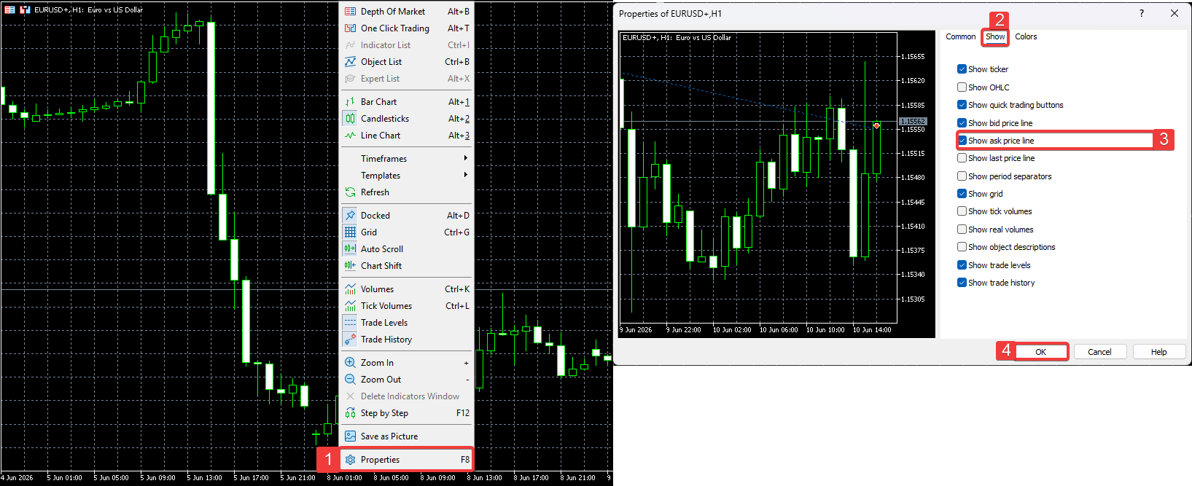Click the Indicator List icon
Screen dimensions: 1192x486
350,45
